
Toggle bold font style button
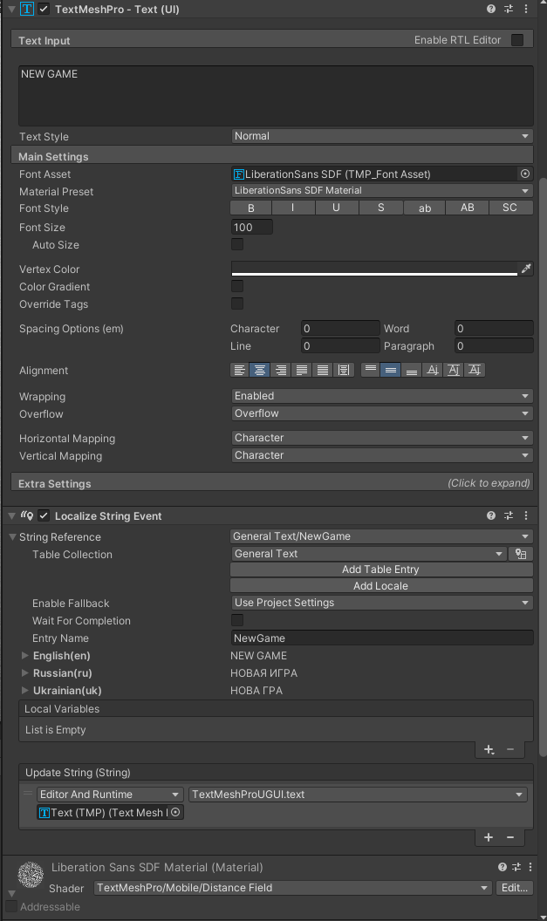click(251, 208)
